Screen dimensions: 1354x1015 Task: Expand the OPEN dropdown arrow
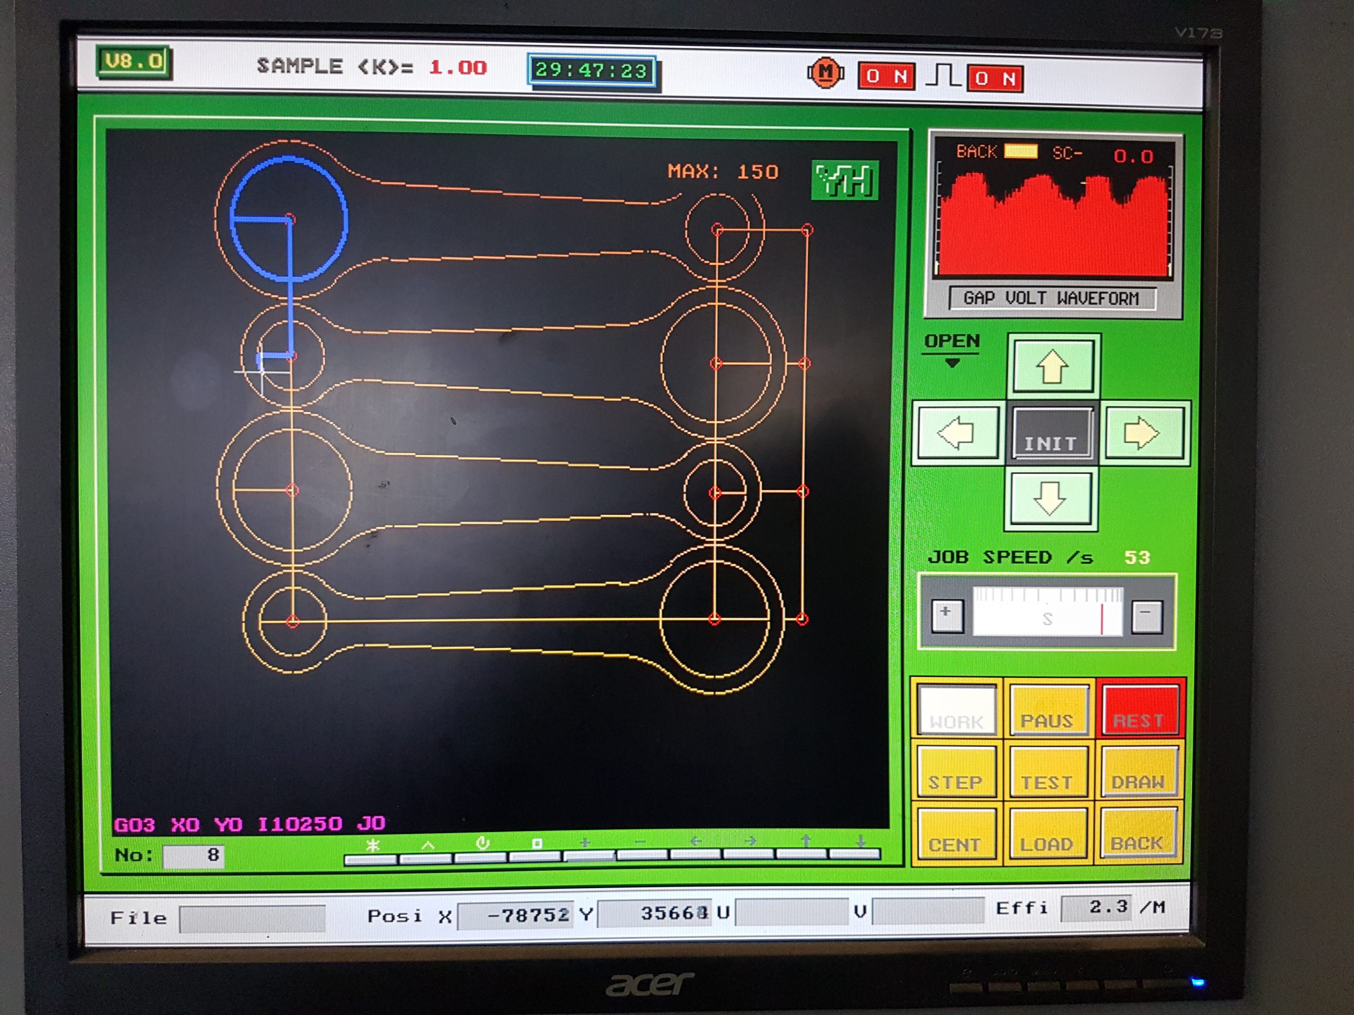pos(952,363)
